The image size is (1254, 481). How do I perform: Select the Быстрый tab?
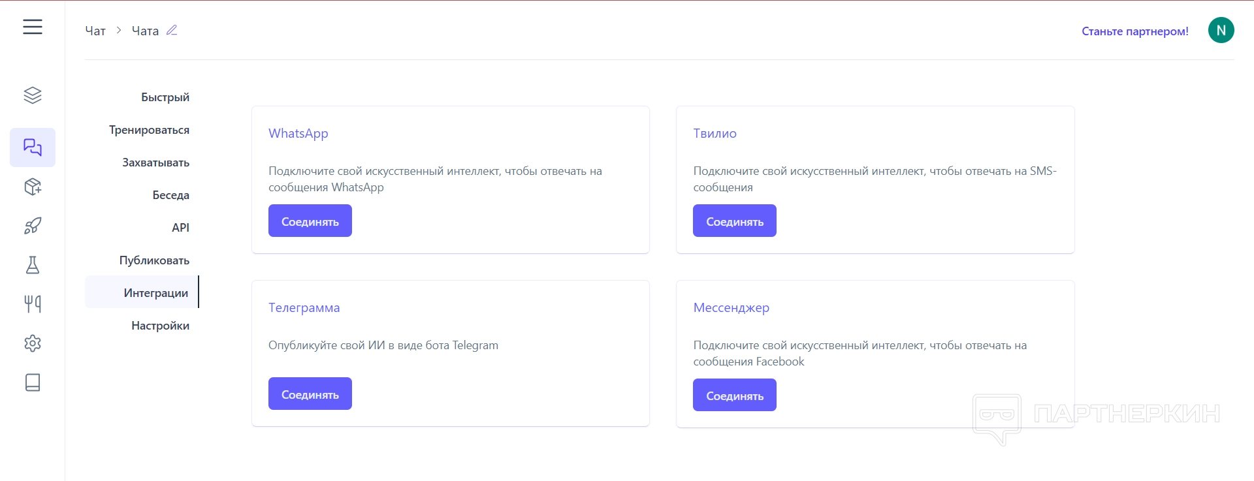(165, 97)
